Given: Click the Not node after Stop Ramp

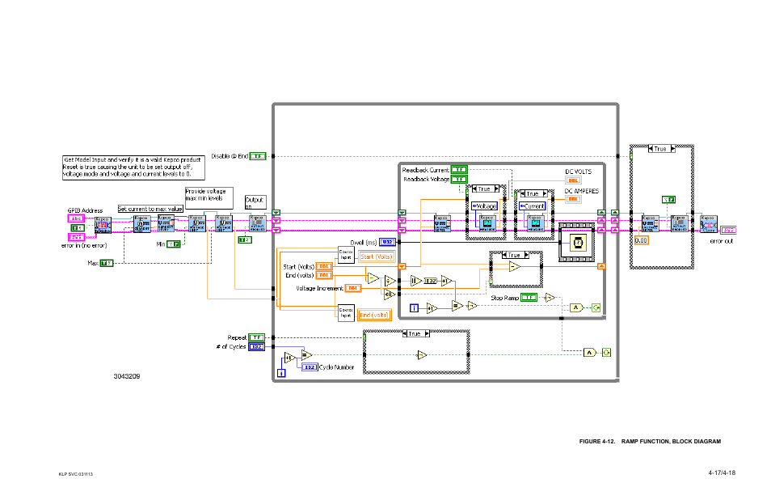Looking at the screenshot, I should coord(550,298).
